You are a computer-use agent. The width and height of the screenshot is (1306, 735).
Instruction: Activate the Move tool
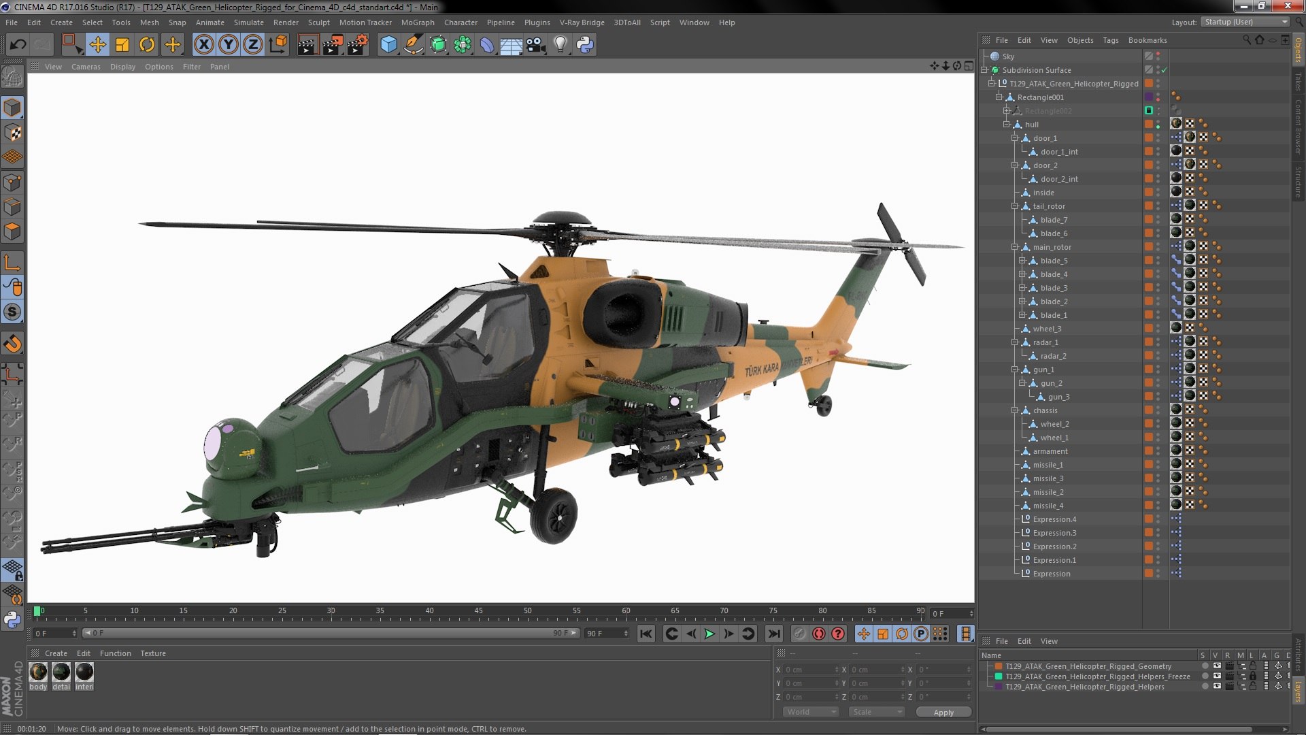tap(97, 45)
